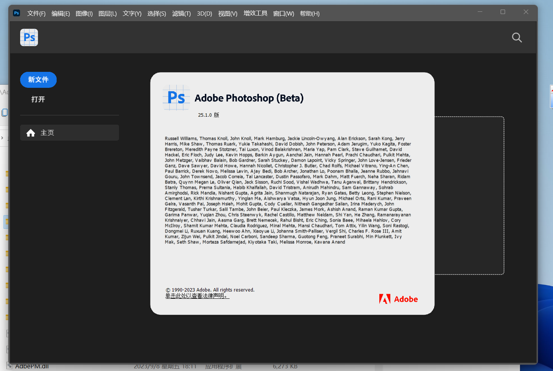The height and width of the screenshot is (371, 553).
Task: Minimize the Photoshop window
Action: tap(480, 12)
